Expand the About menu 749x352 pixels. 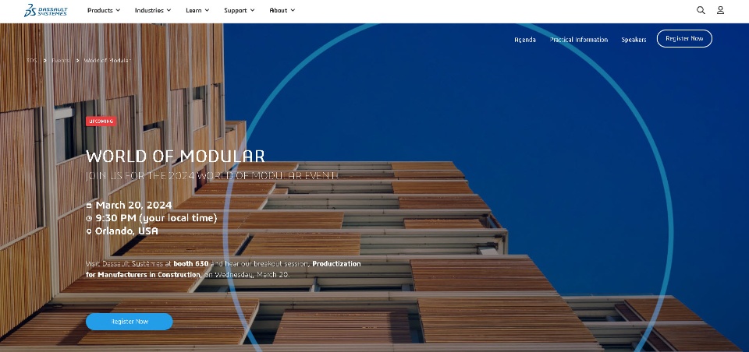pos(282,10)
